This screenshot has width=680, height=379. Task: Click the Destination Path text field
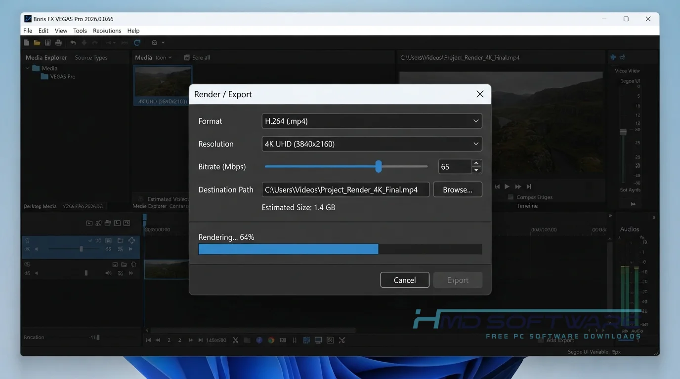(345, 189)
